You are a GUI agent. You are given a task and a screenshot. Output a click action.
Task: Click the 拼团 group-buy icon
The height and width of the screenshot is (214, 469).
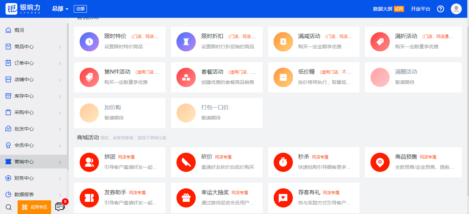(89, 162)
